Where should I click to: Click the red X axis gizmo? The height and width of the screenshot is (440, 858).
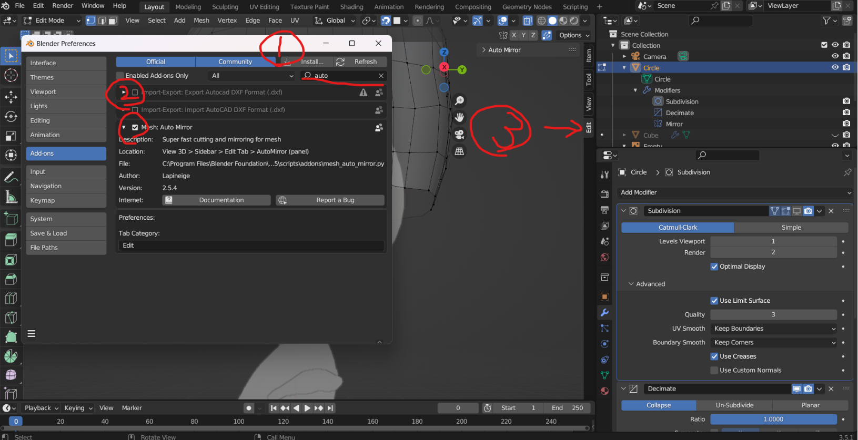[445, 67]
